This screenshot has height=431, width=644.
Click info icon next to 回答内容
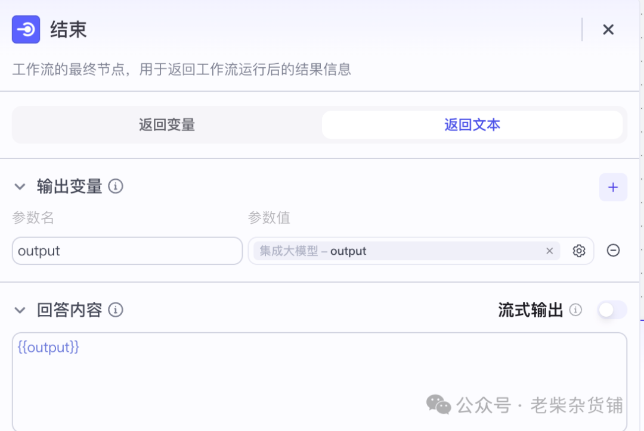click(x=116, y=310)
